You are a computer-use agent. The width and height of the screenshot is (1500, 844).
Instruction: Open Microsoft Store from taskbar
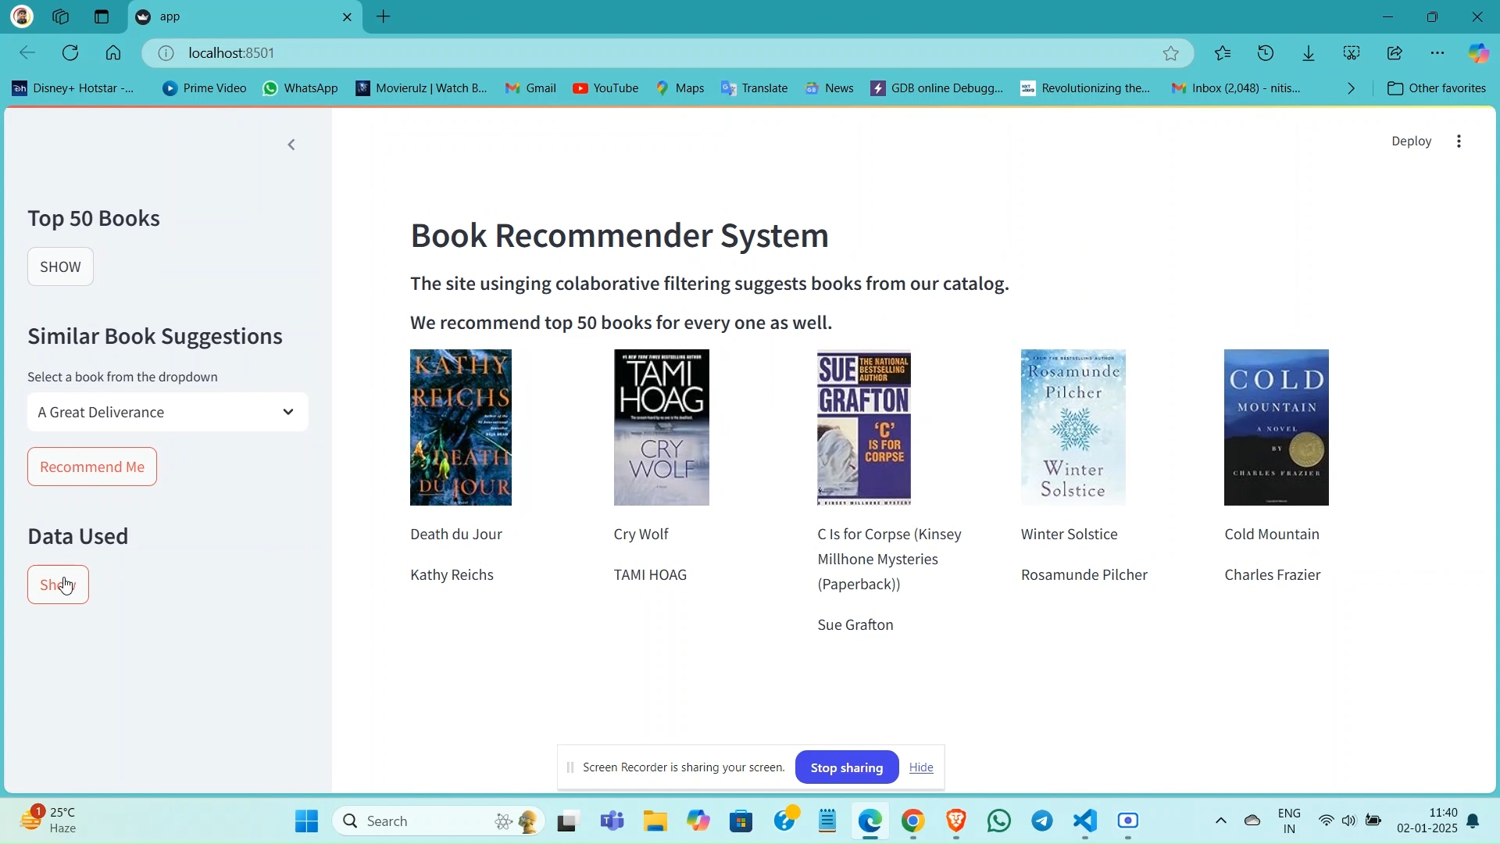point(741,822)
